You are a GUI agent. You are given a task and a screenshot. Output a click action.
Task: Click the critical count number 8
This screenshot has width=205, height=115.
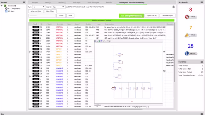pyautogui.click(x=191, y=10)
